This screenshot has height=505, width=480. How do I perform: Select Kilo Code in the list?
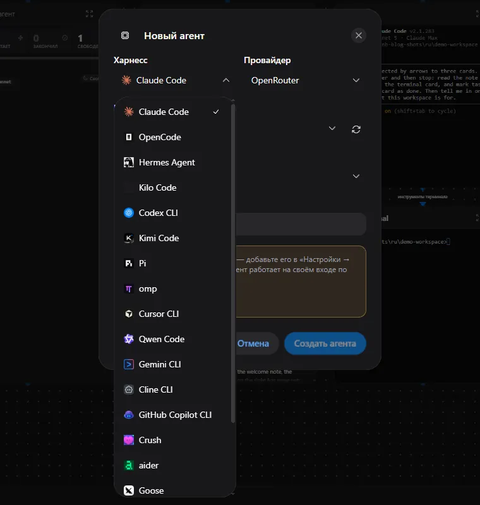pyautogui.click(x=172, y=187)
